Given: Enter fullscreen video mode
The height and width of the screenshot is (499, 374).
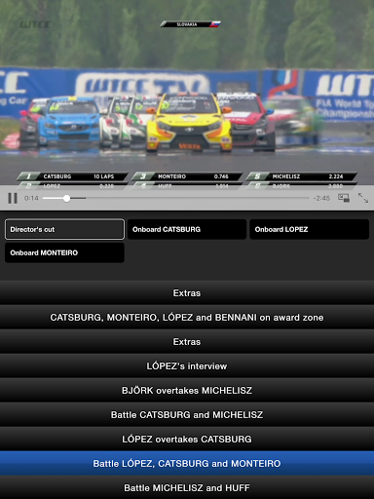Looking at the screenshot, I should tap(363, 198).
